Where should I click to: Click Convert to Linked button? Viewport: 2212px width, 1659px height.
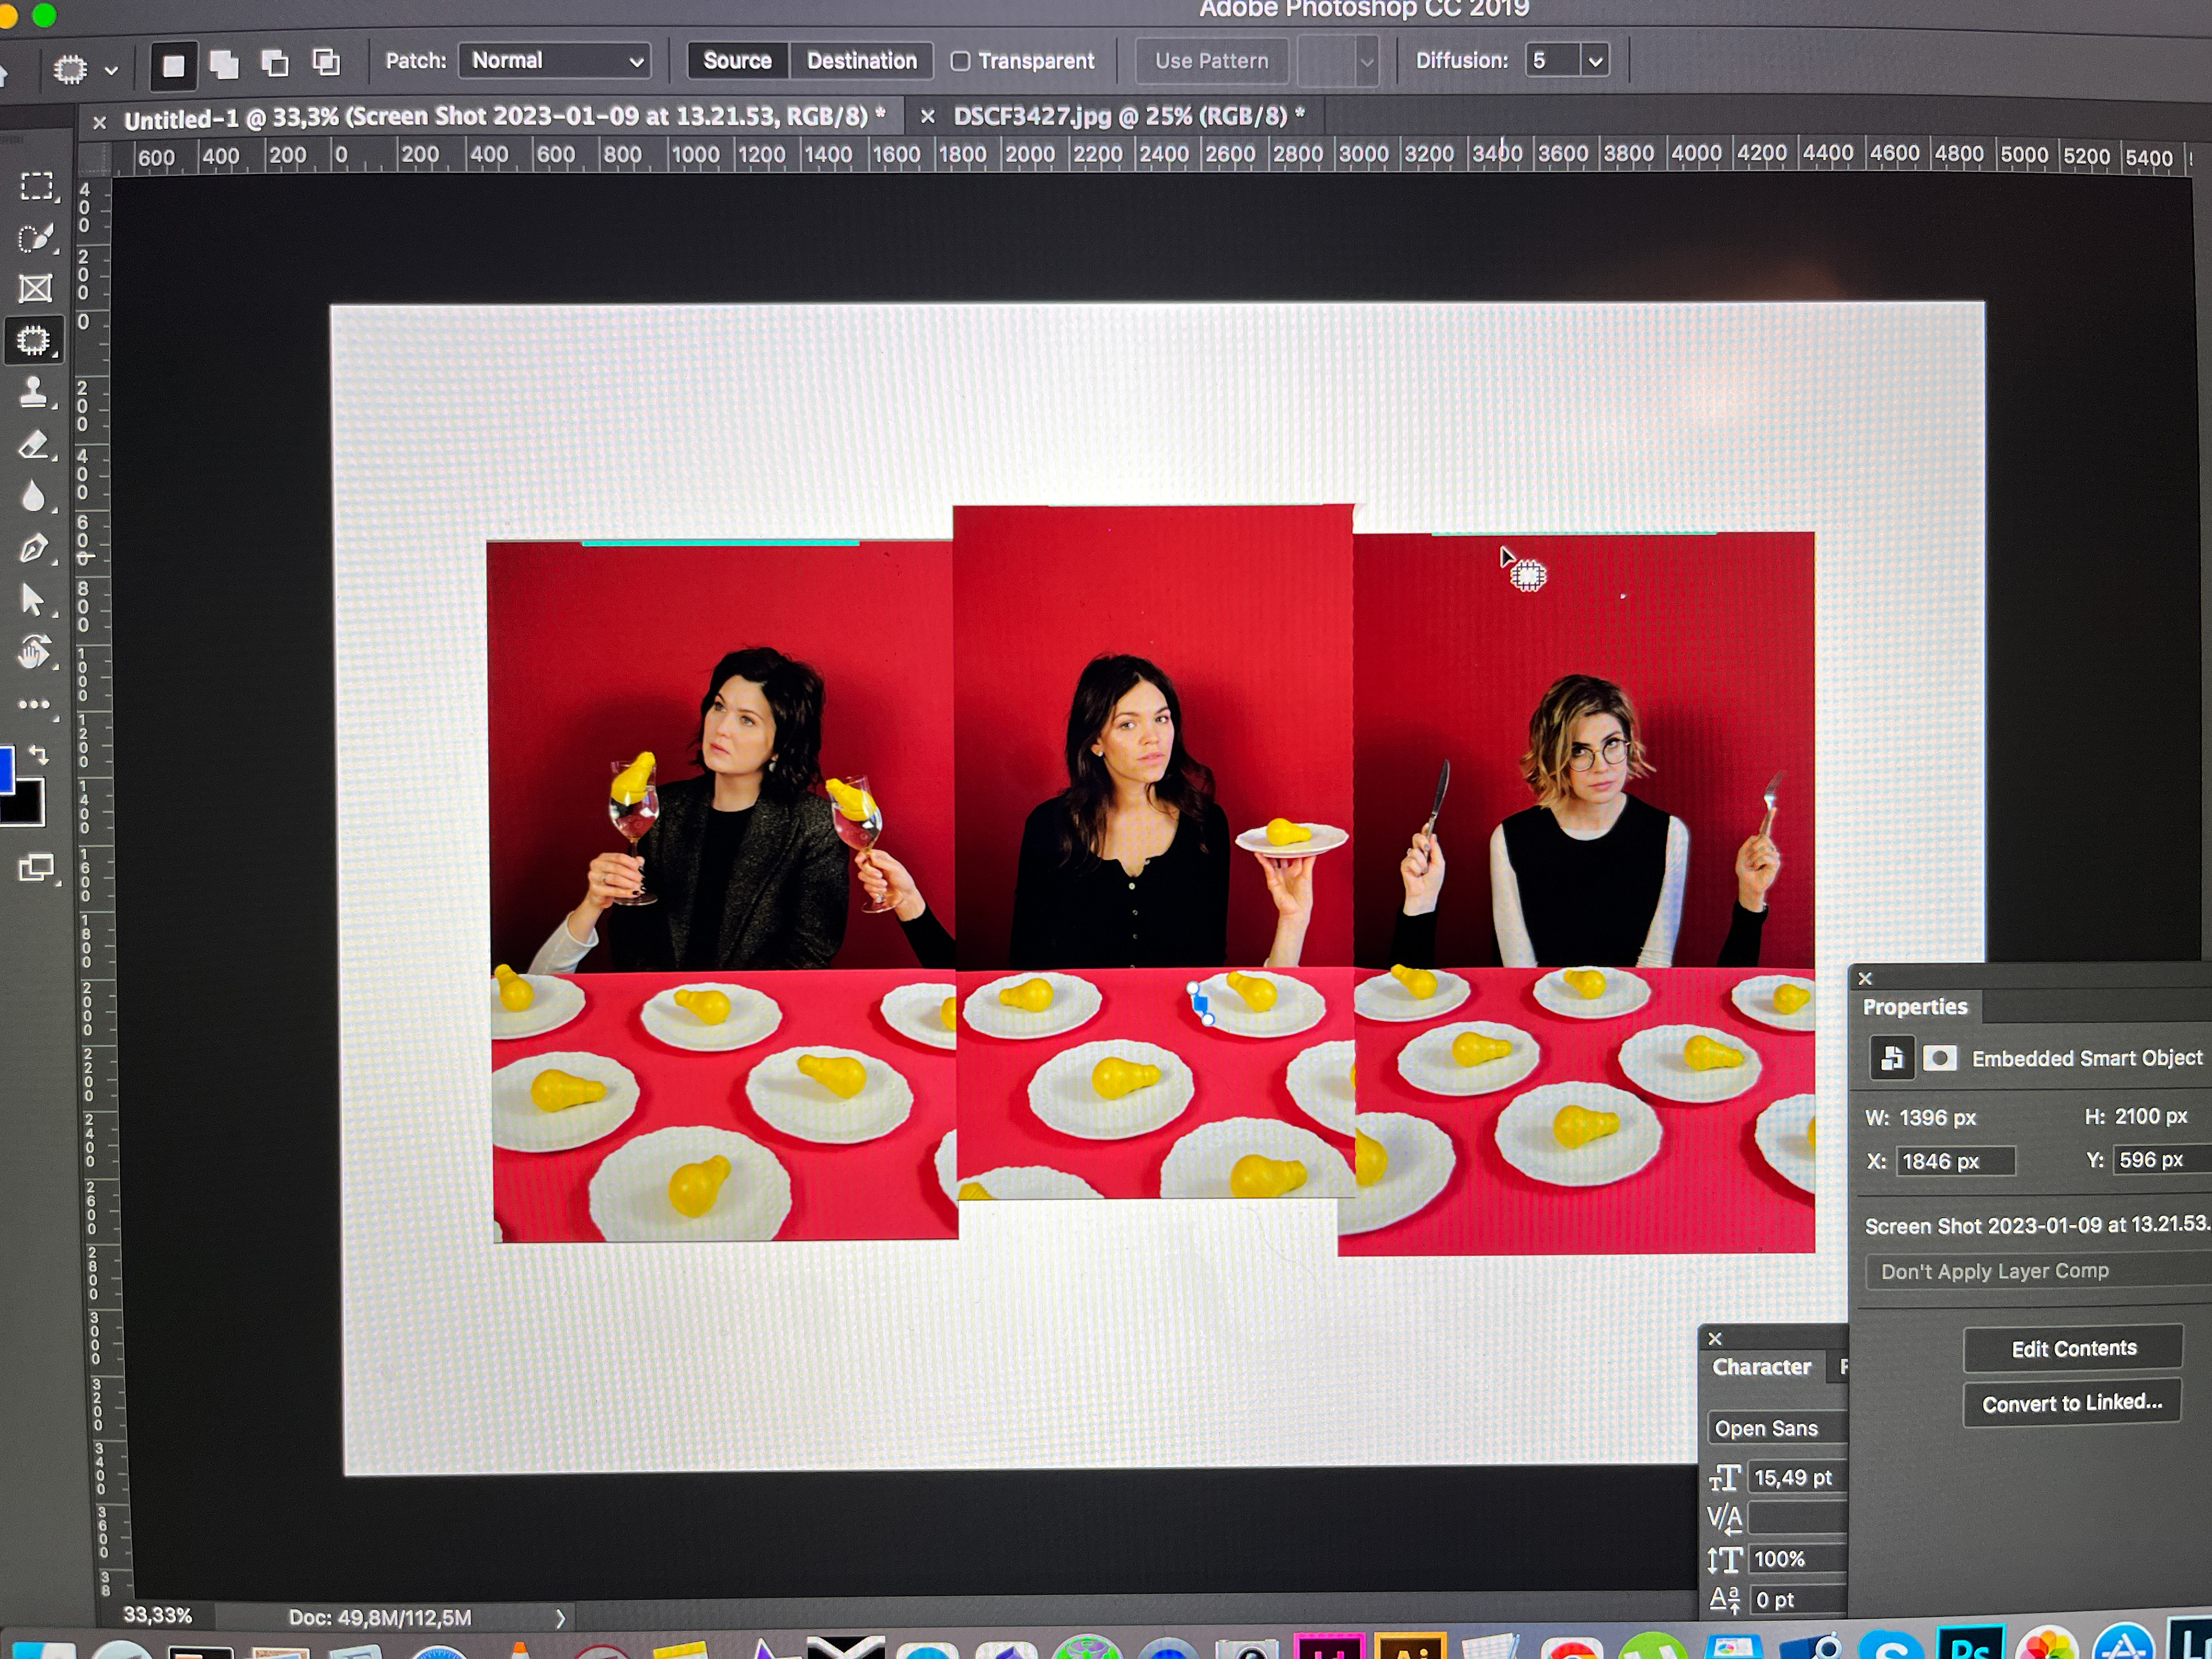coord(2071,1403)
